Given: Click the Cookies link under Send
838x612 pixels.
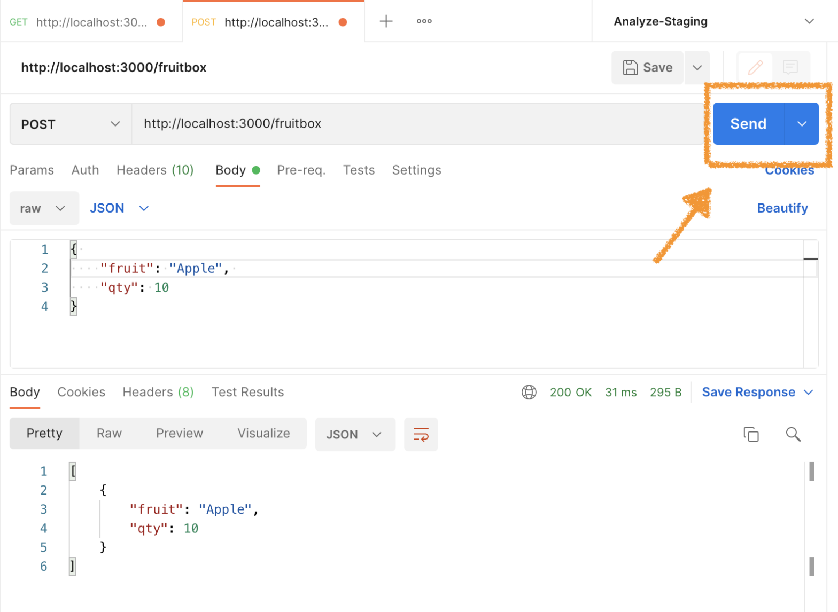Looking at the screenshot, I should [789, 170].
